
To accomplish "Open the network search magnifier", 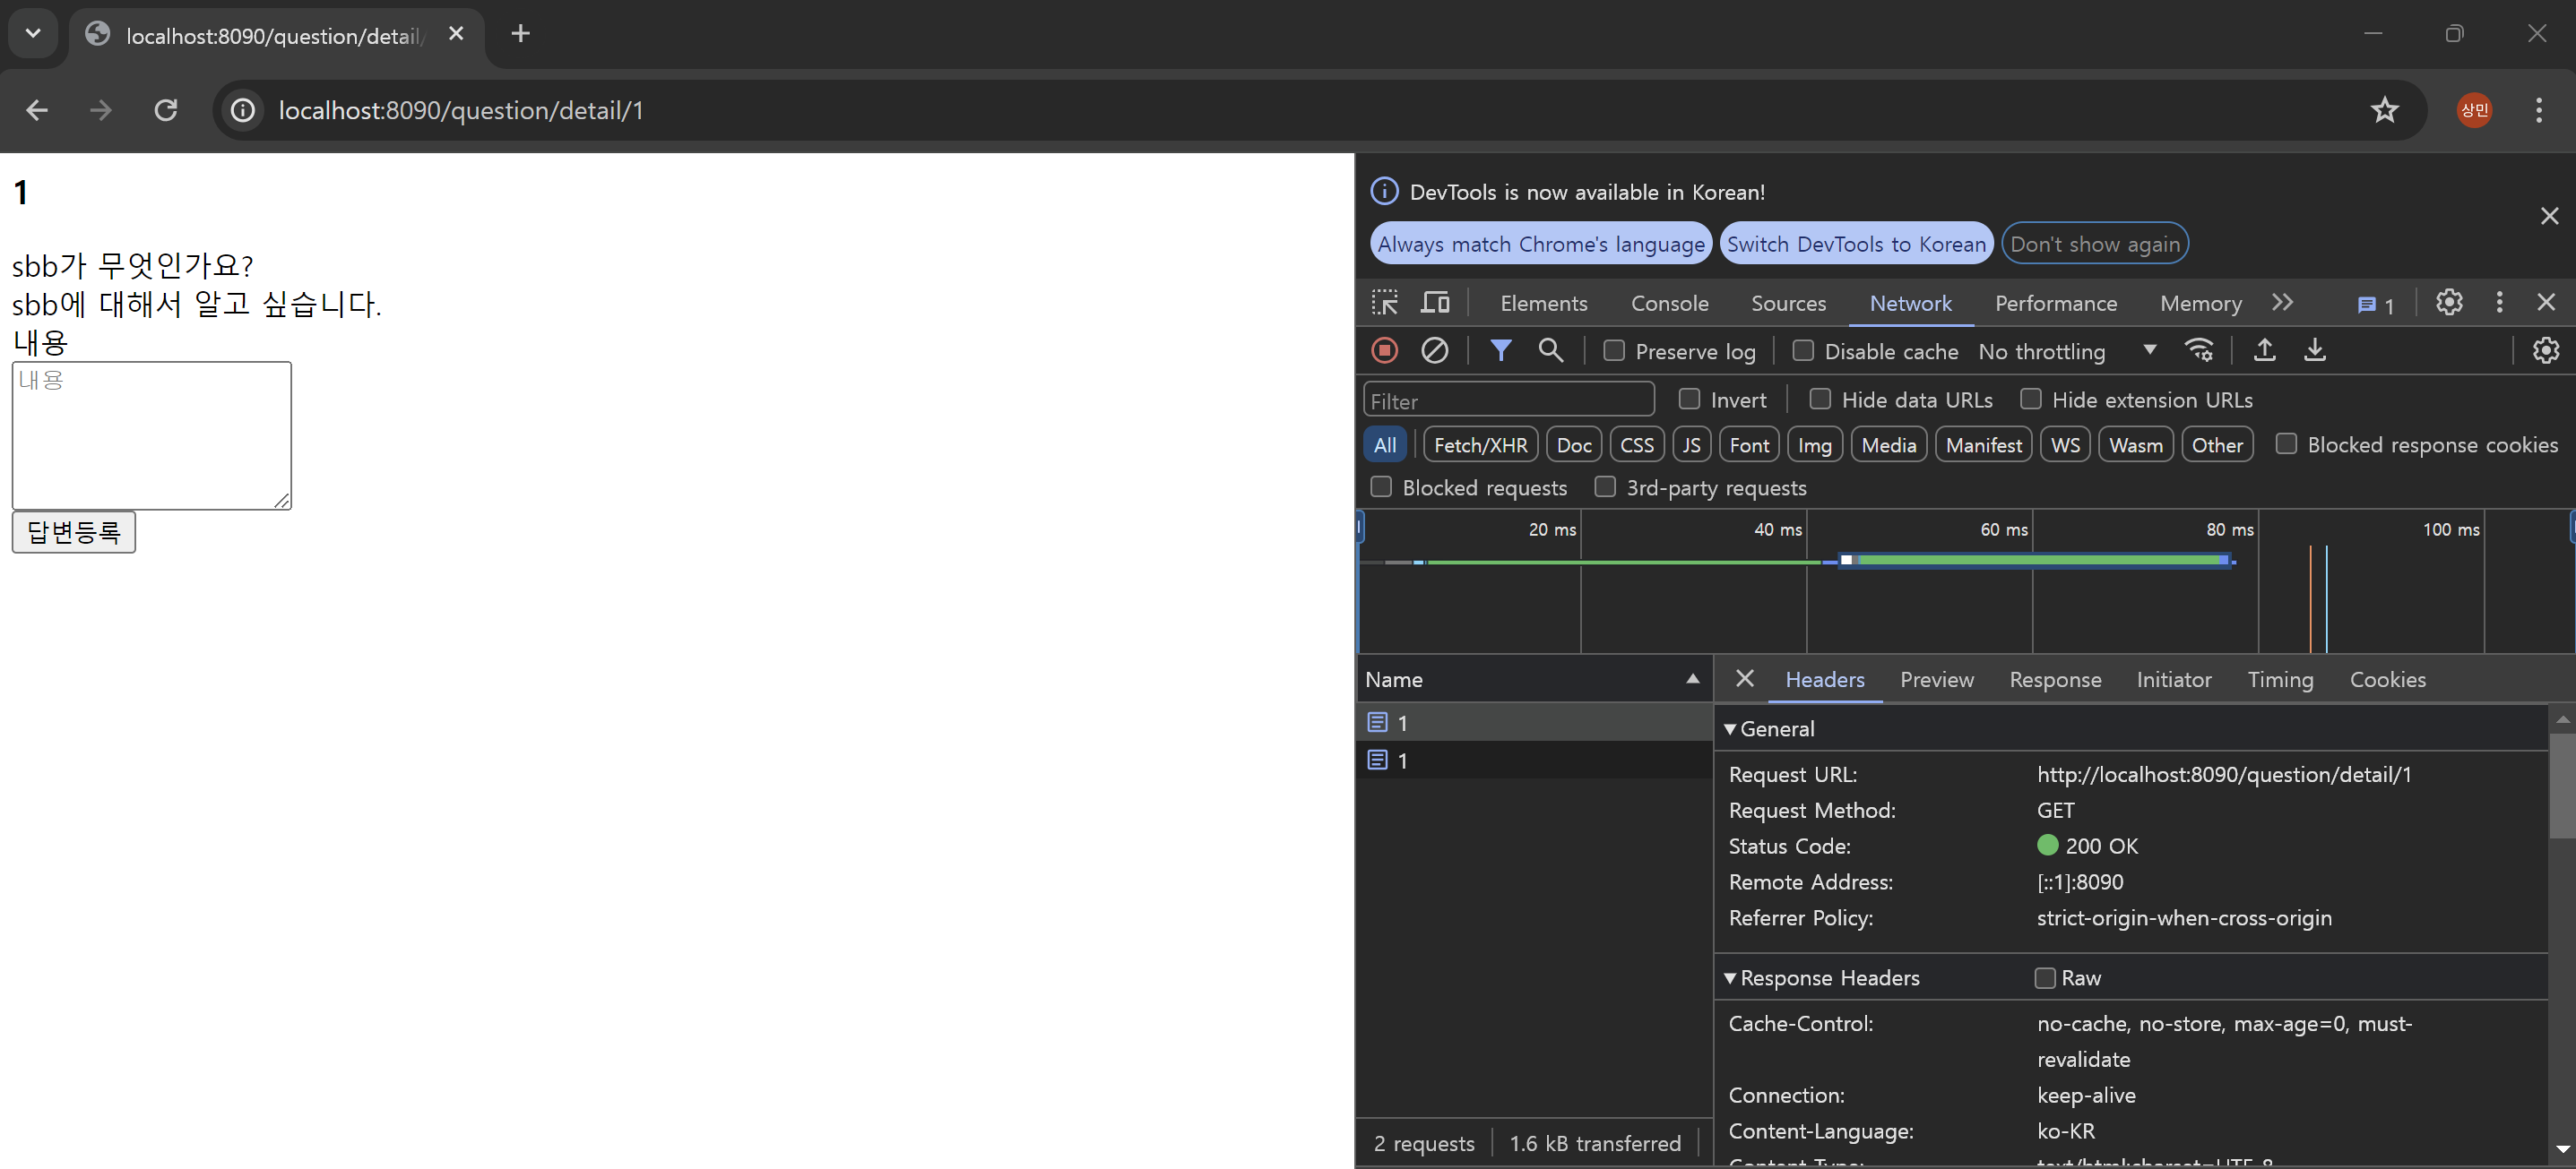I will point(1550,351).
